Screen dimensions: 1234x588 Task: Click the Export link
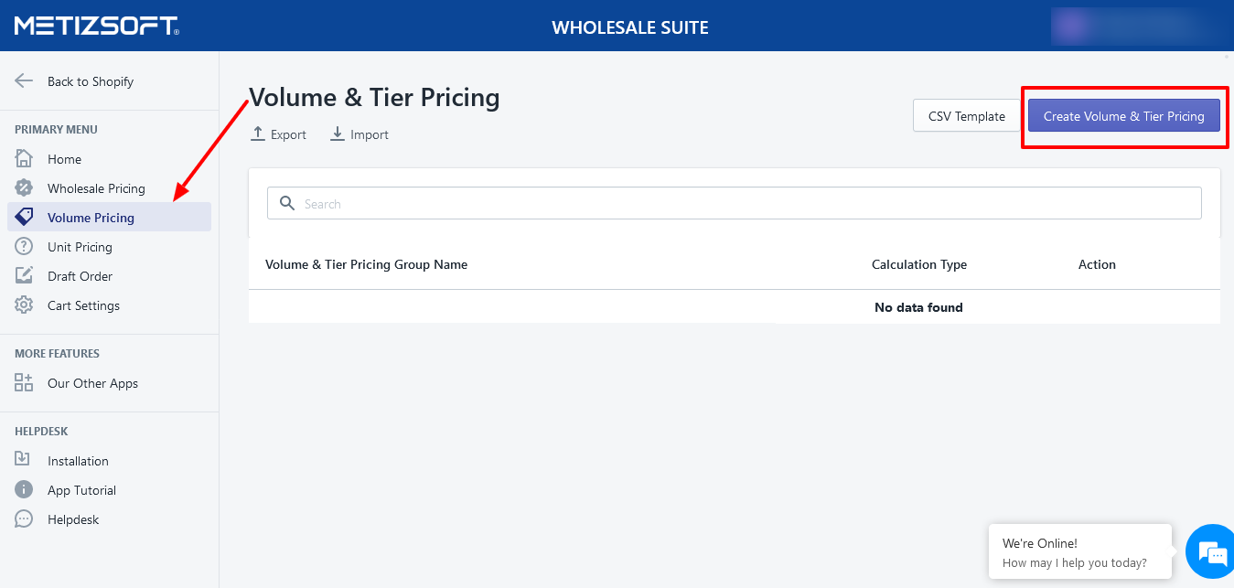(x=279, y=134)
